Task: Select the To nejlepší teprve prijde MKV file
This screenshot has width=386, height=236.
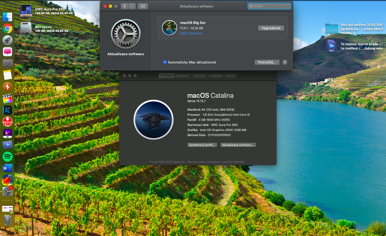Action: coord(332,46)
